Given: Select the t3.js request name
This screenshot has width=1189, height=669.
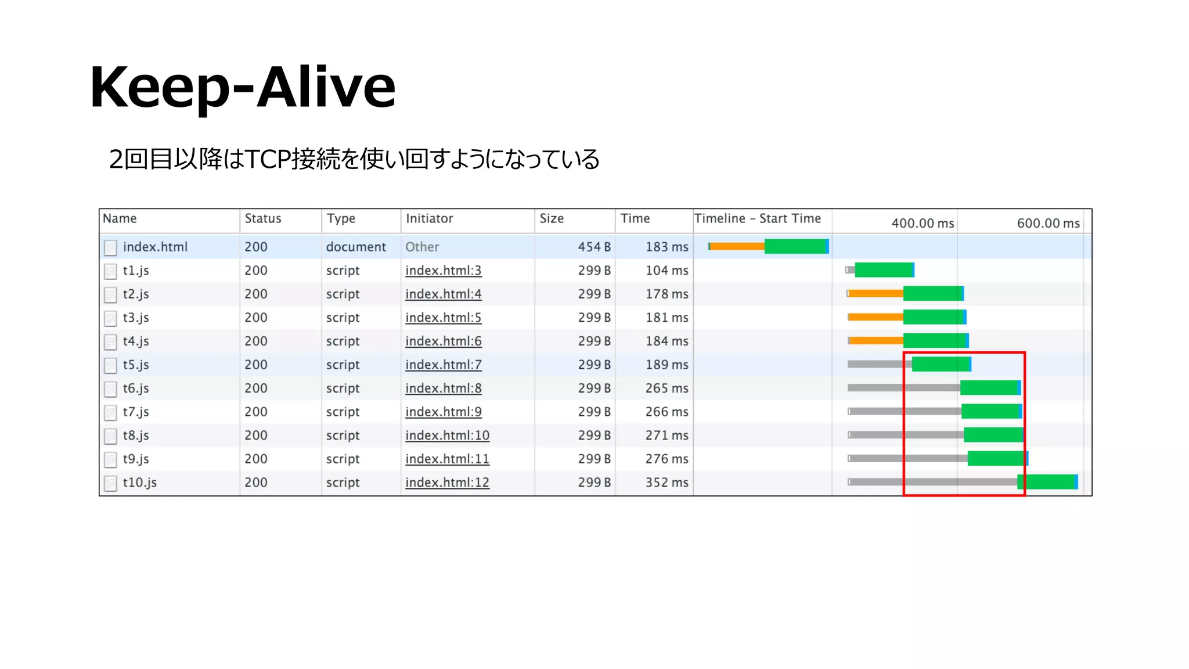Looking at the screenshot, I should pos(136,318).
